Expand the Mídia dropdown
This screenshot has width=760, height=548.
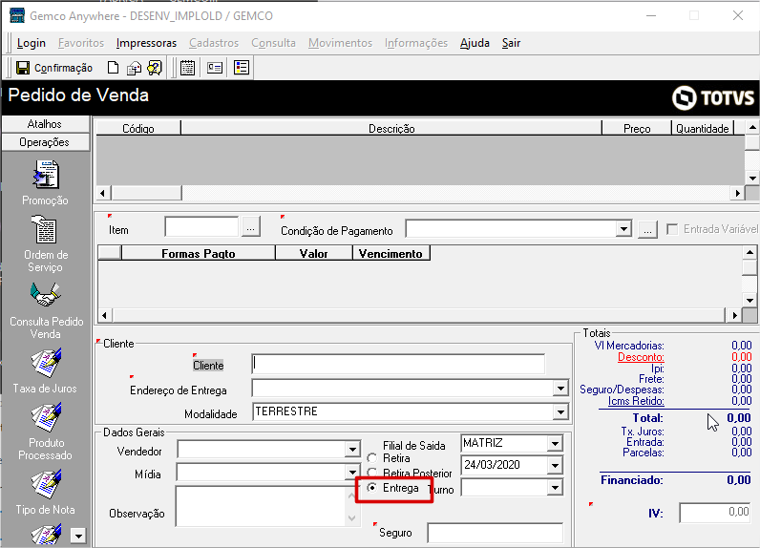pos(353,472)
